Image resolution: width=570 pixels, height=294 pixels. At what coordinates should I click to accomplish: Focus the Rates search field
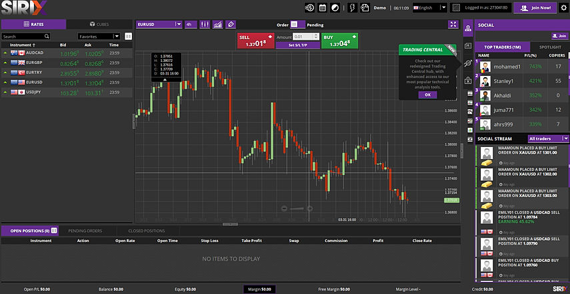(x=25, y=37)
